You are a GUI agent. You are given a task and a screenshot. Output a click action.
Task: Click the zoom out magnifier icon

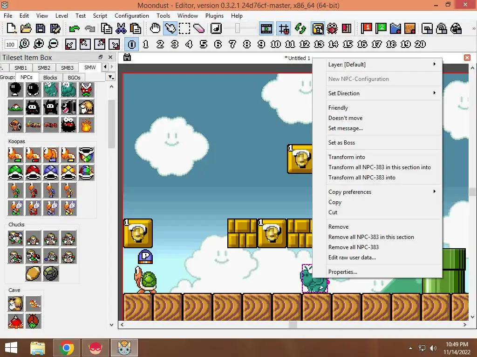tap(53, 44)
